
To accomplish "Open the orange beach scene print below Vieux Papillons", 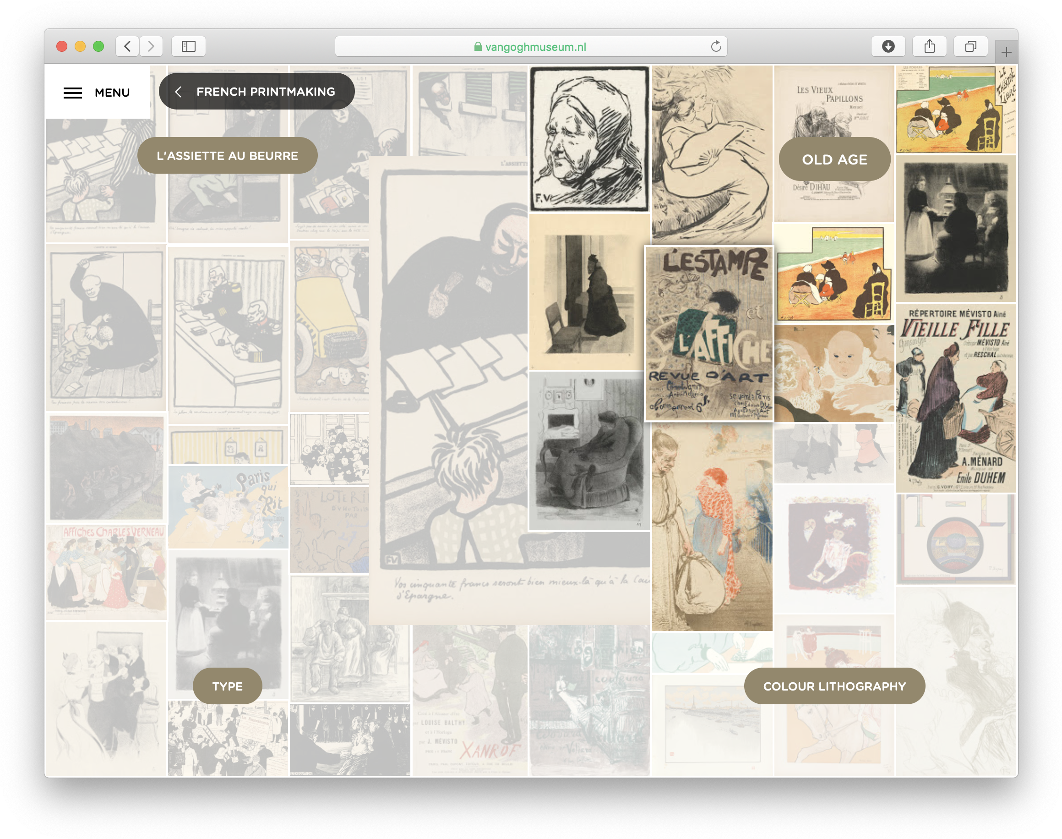I will [834, 273].
